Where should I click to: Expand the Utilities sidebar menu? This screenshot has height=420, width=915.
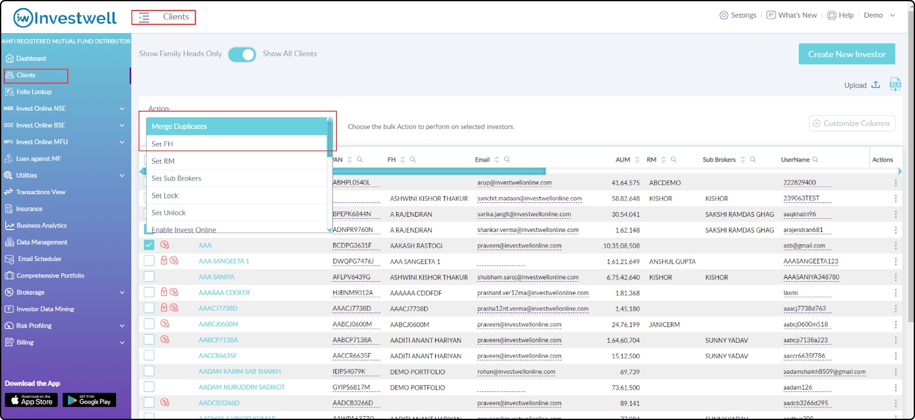coord(122,175)
